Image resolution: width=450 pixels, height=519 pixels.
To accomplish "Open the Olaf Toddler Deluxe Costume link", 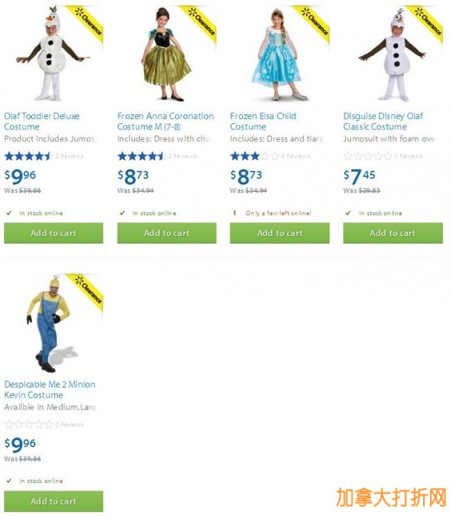I will click(42, 122).
